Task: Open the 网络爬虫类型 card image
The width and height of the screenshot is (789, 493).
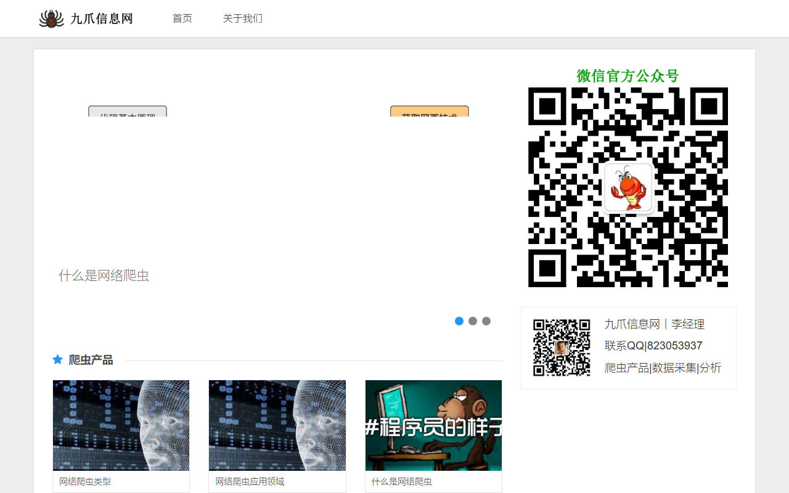Action: (121, 425)
